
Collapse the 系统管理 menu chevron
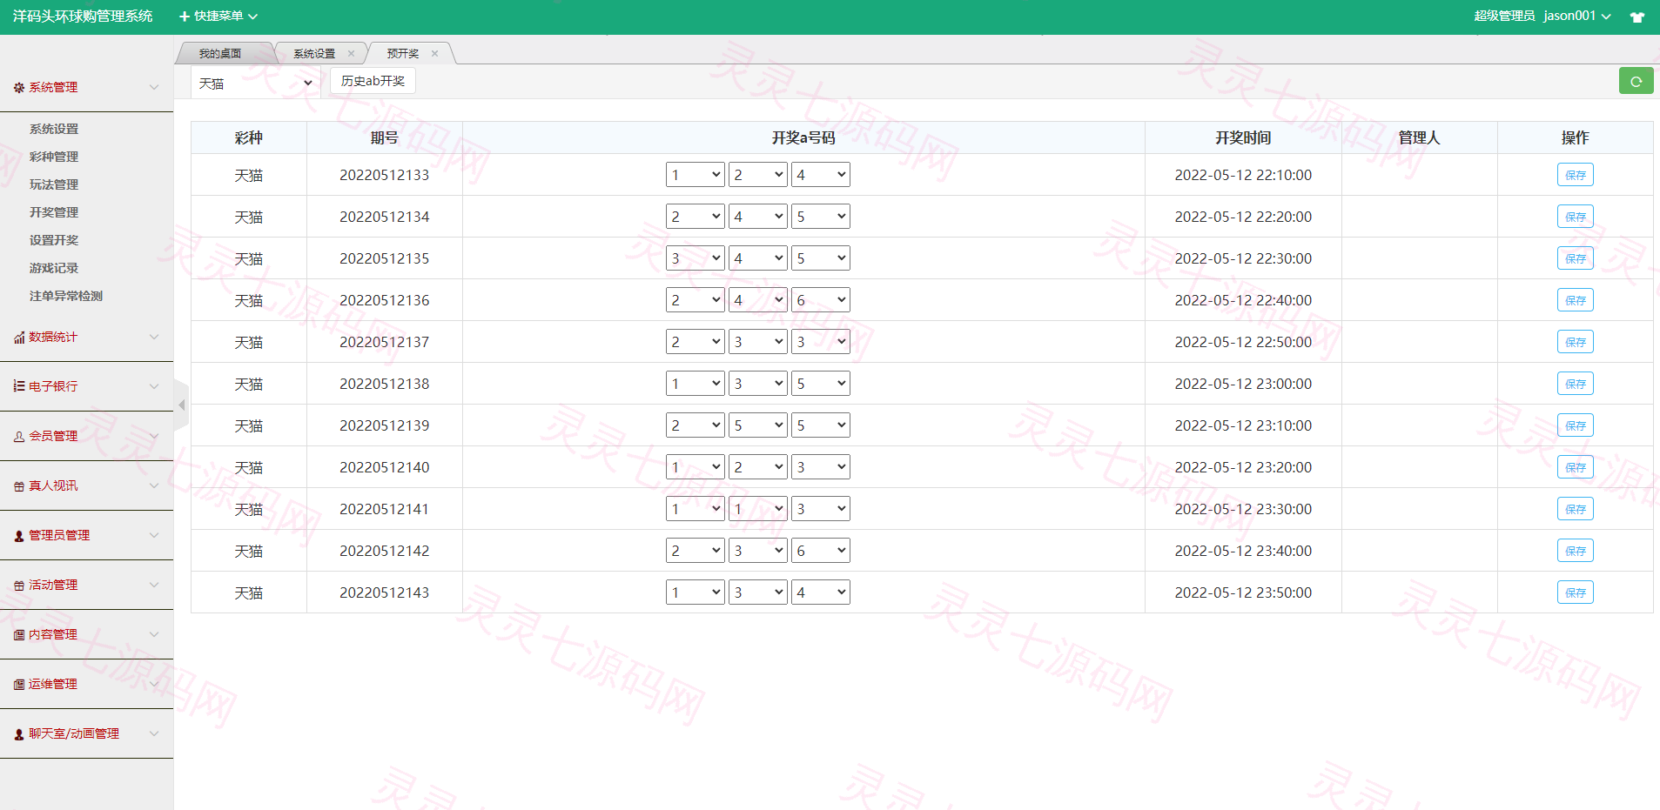154,87
